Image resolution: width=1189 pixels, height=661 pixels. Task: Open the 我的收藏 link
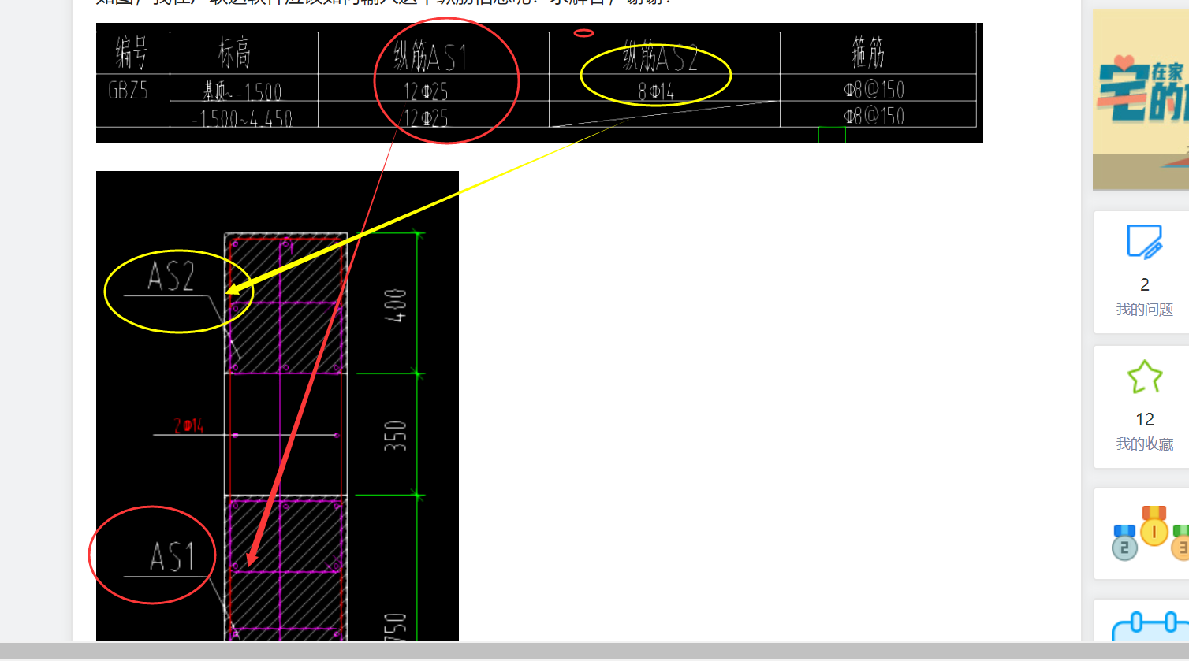1145,444
